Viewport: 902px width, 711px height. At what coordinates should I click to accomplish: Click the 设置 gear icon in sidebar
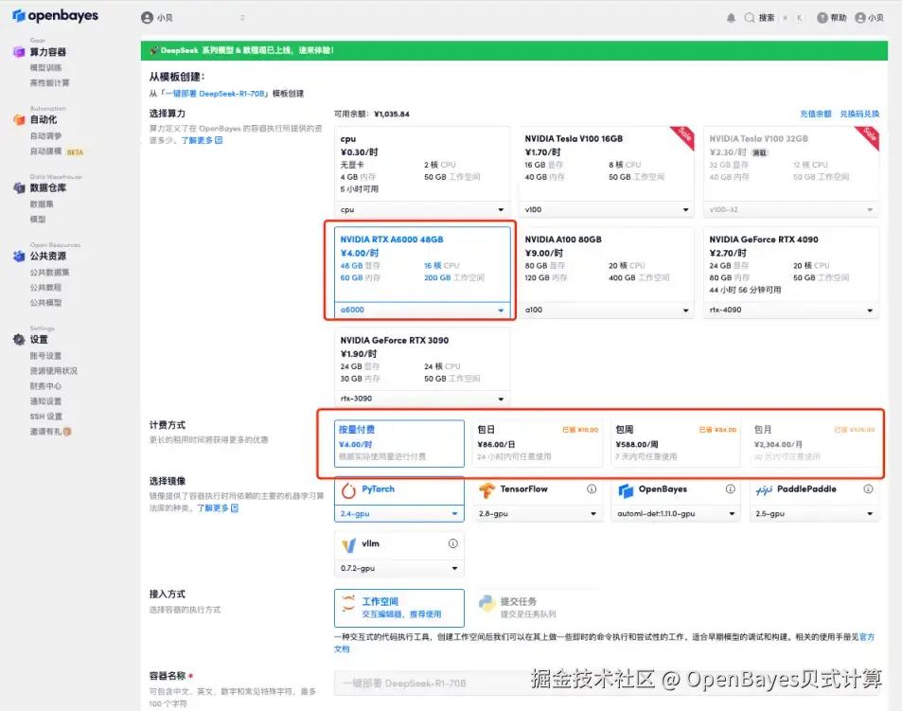pyautogui.click(x=19, y=339)
